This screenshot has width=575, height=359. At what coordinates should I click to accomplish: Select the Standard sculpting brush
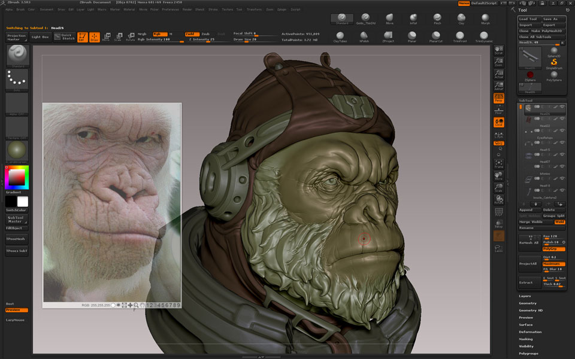pos(342,17)
